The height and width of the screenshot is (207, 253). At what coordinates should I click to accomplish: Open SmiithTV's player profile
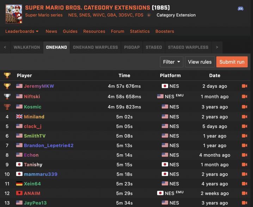coord(35,136)
